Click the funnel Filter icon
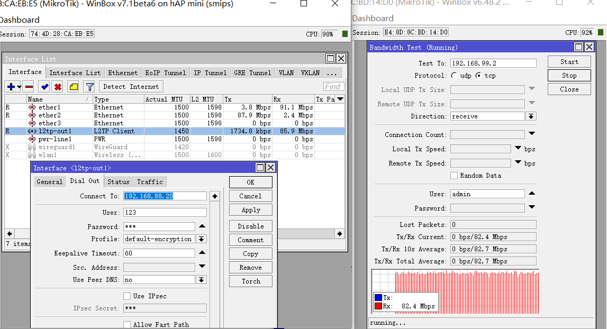The height and width of the screenshot is (329, 607). pos(90,87)
